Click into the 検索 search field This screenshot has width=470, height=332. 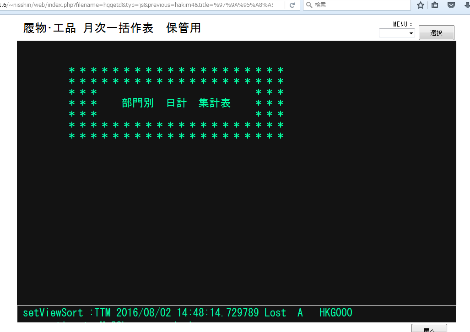[359, 5]
